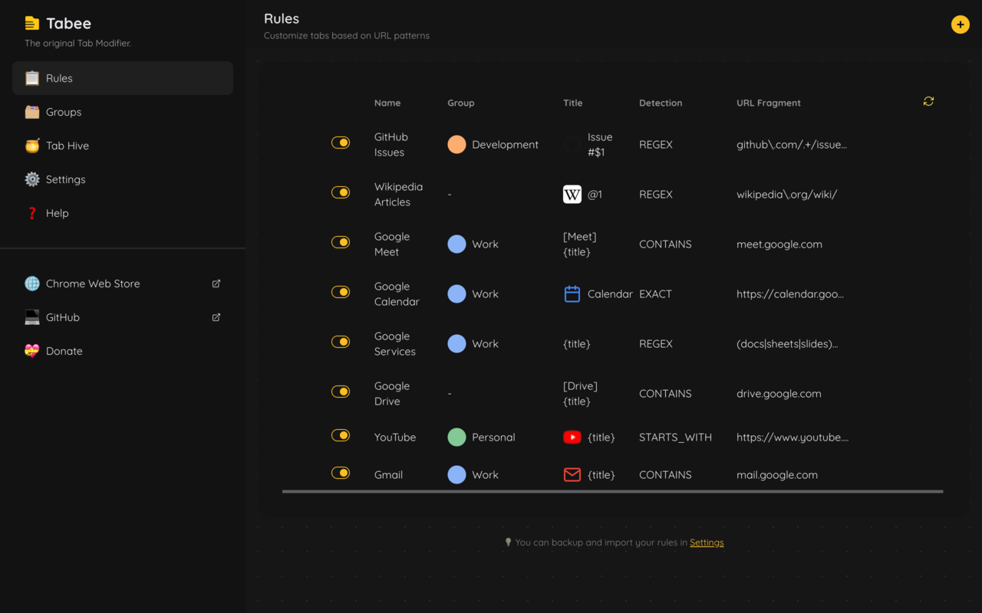This screenshot has width=982, height=613.
Task: Open Tab Hive from sidebar
Action: click(x=123, y=146)
